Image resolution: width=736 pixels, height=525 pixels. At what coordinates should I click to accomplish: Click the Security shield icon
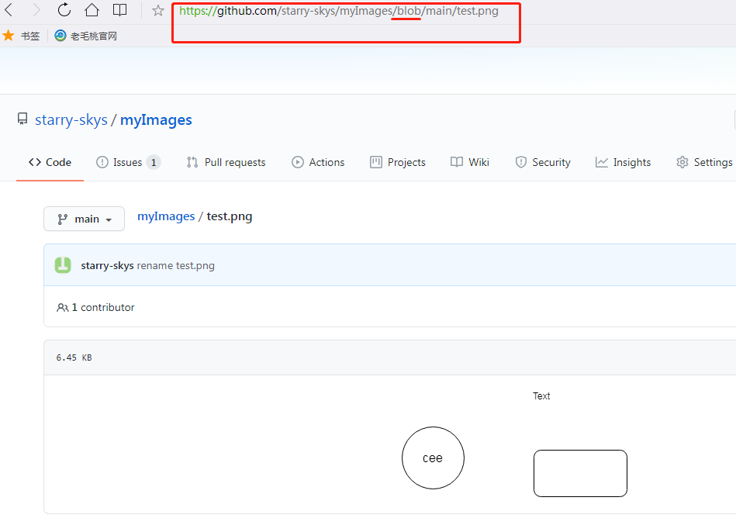520,162
